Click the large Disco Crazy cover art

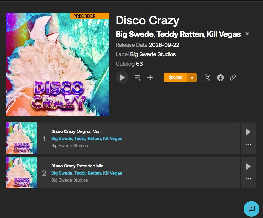tap(58, 64)
